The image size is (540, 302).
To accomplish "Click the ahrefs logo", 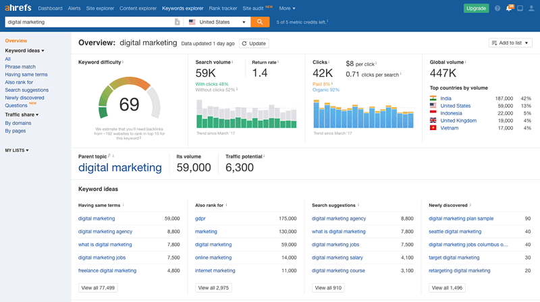I will (18, 7).
